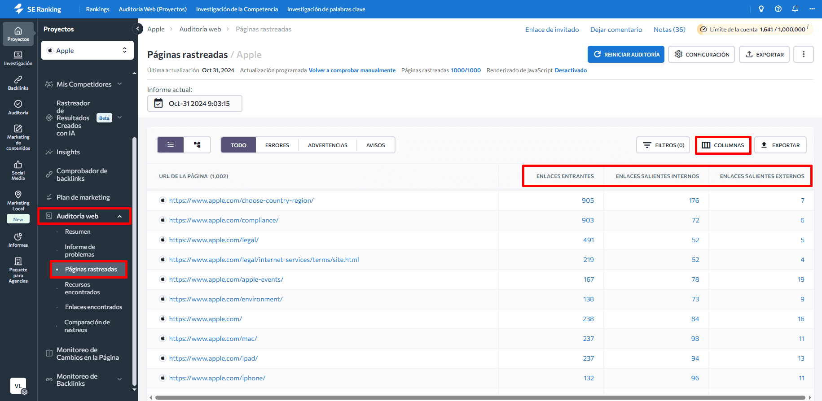Open Enlace de invitado link
Viewport: 822px width, 401px height.
(552, 30)
